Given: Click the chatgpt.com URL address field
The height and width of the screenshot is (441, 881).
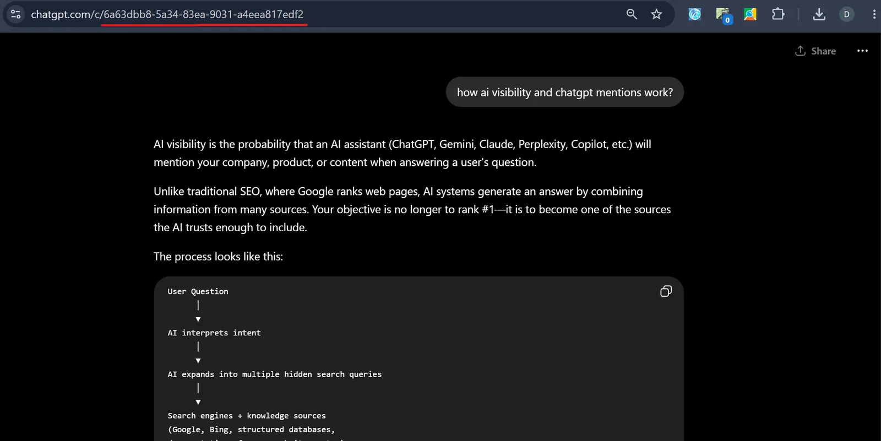Looking at the screenshot, I should click(167, 14).
